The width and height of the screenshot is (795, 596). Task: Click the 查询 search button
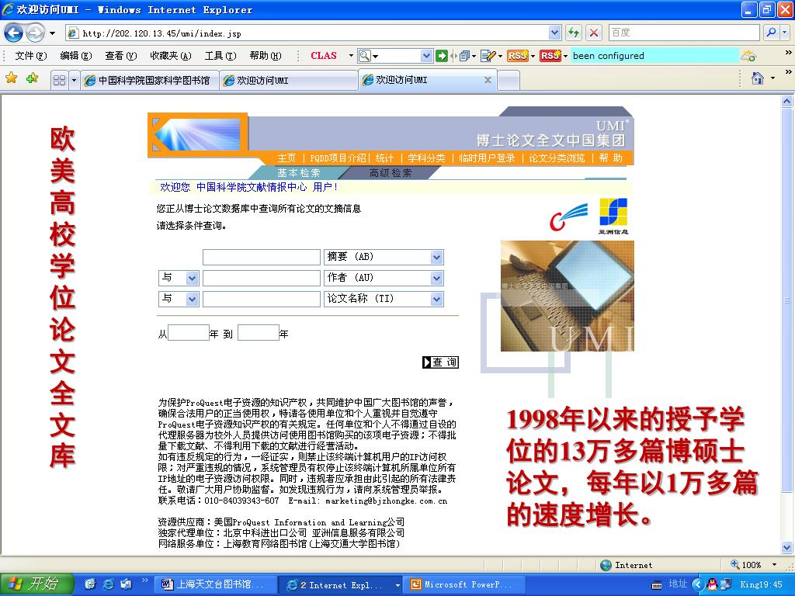point(441,362)
